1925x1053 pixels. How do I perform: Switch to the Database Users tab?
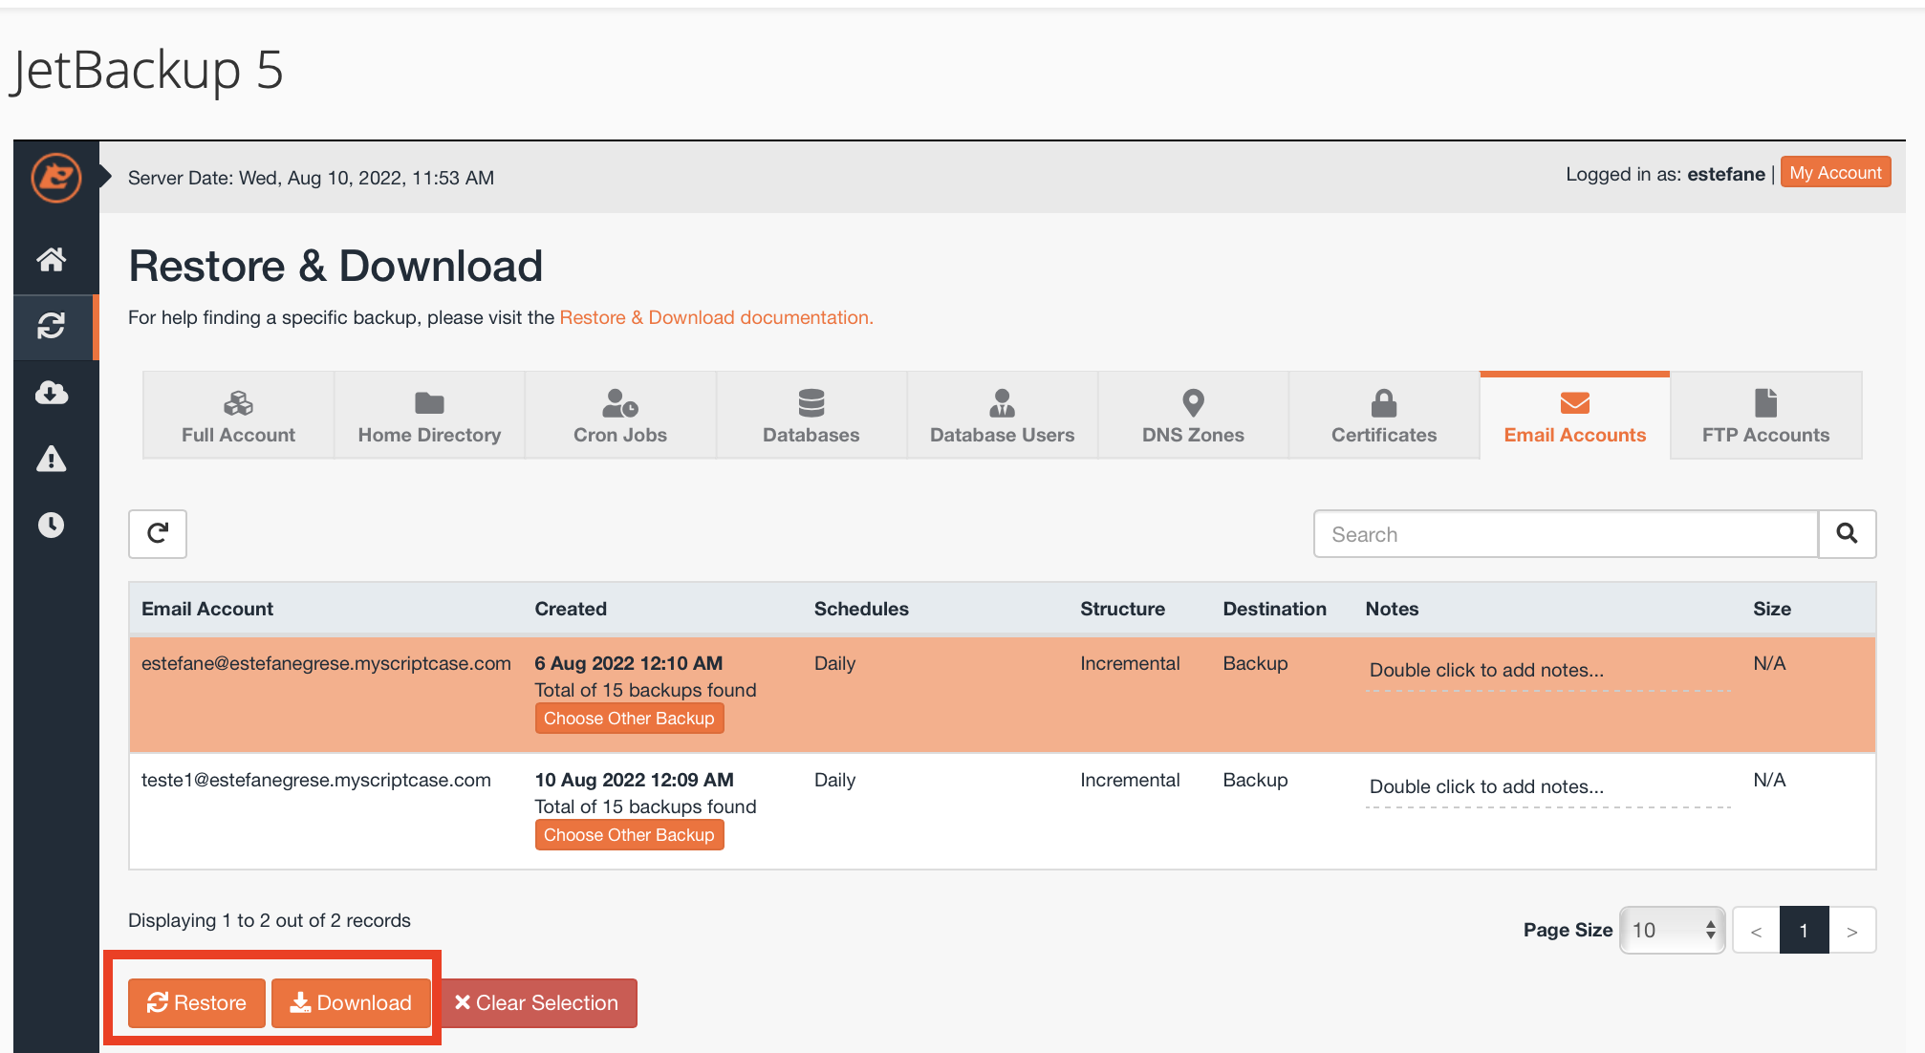pyautogui.click(x=1002, y=416)
